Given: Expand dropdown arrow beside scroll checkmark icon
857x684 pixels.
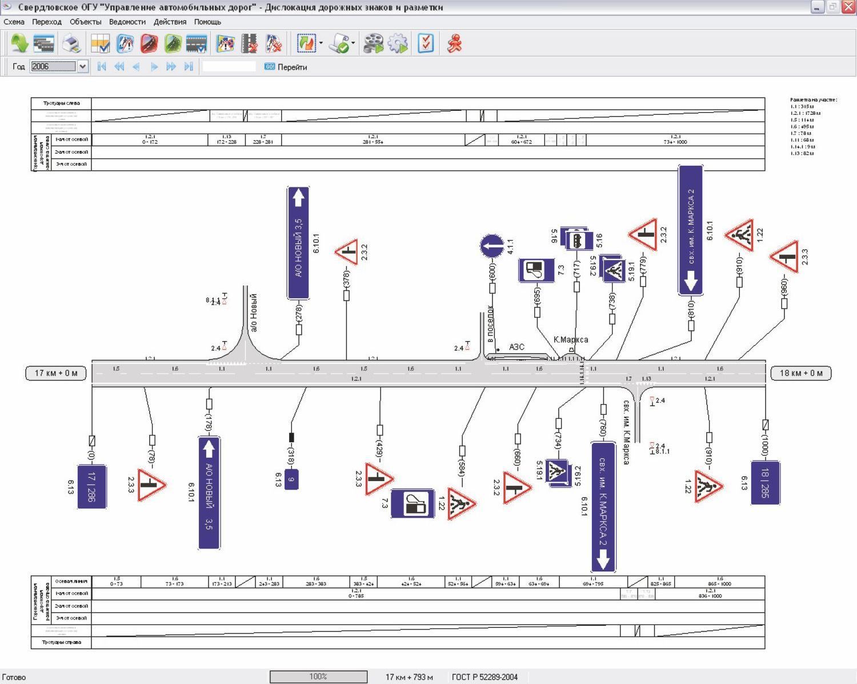Looking at the screenshot, I should pyautogui.click(x=353, y=43).
